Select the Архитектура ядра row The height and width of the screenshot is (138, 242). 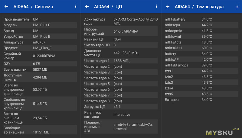121,21
